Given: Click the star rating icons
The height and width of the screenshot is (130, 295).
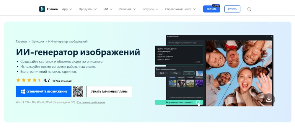Looking at the screenshot, I should pyautogui.click(x=28, y=80).
